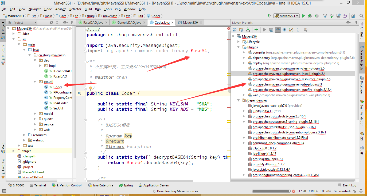The image size is (367, 196).
Task: Select maven-site-plugin:3.3 in Maven plugins
Action: point(287,84)
